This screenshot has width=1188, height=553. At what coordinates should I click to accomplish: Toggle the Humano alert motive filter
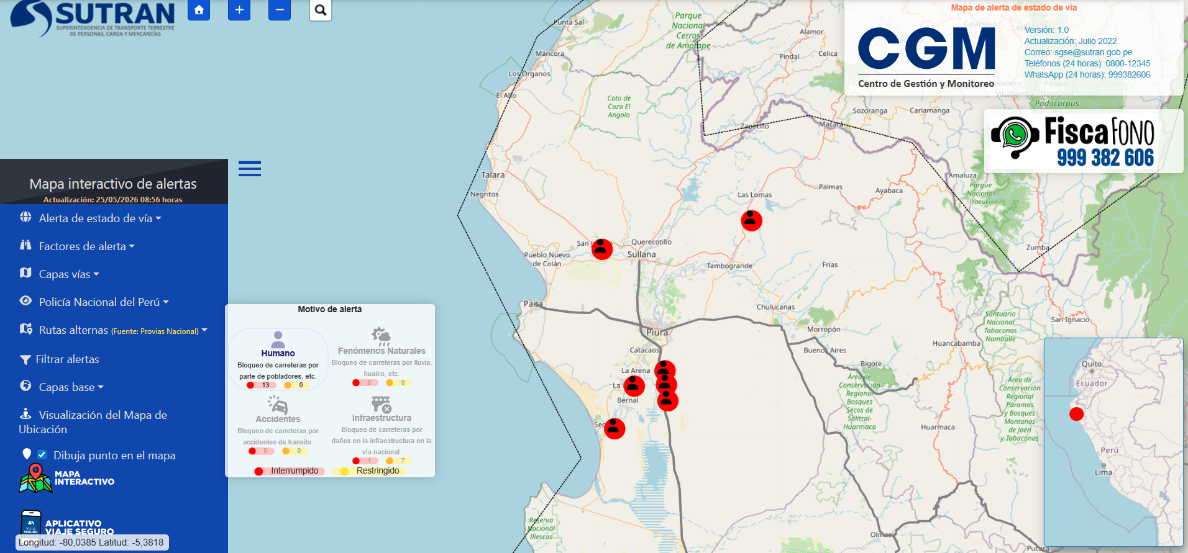tap(278, 359)
